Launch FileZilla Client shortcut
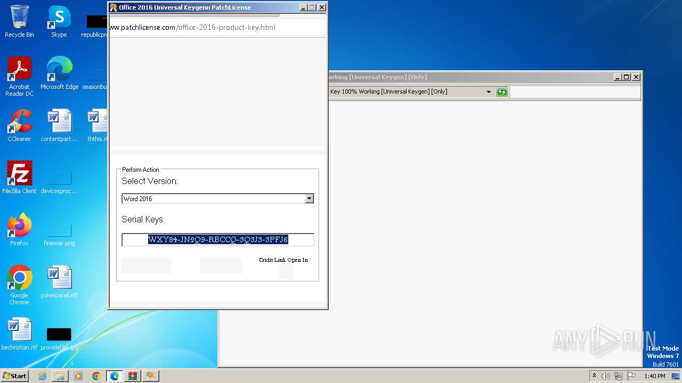This screenshot has height=383, width=682. click(19, 178)
